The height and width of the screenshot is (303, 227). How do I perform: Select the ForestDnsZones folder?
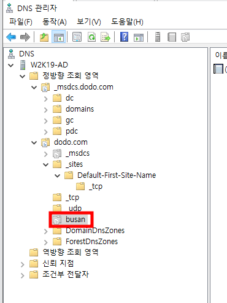(91, 242)
